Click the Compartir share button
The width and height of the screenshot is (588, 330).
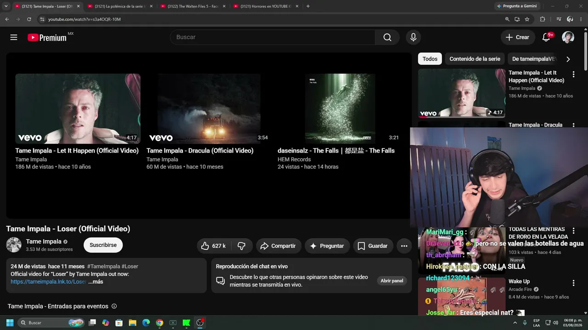[278, 246]
